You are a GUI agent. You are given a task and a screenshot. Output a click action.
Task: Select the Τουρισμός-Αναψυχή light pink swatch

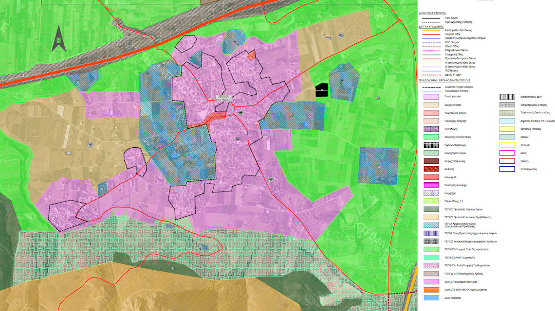431,121
